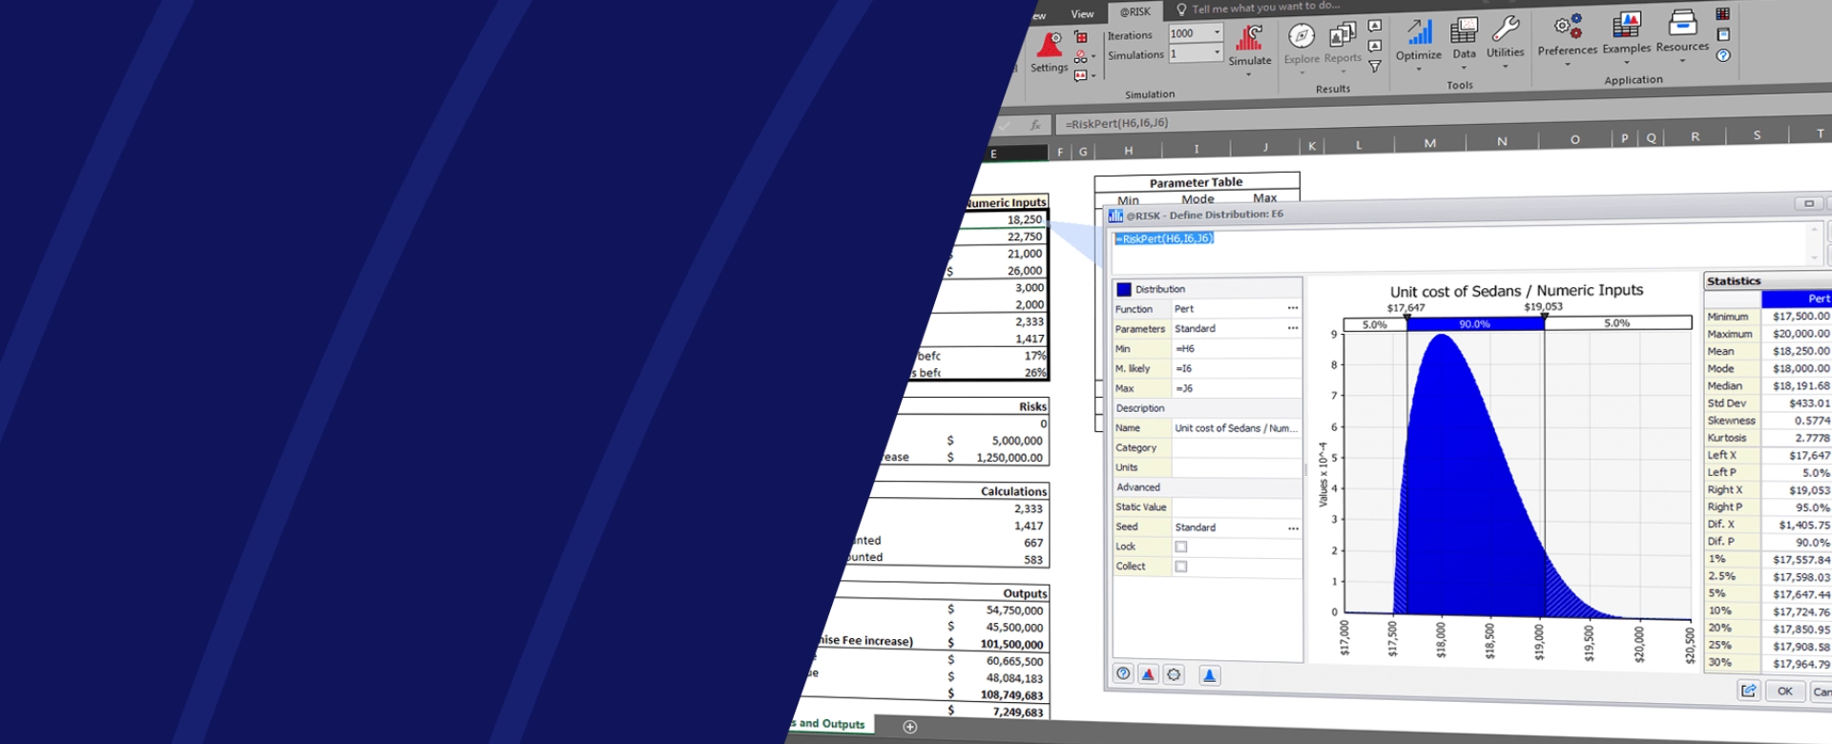Open the Simulations count dropdown
The image size is (1832, 744).
coord(1218,53)
